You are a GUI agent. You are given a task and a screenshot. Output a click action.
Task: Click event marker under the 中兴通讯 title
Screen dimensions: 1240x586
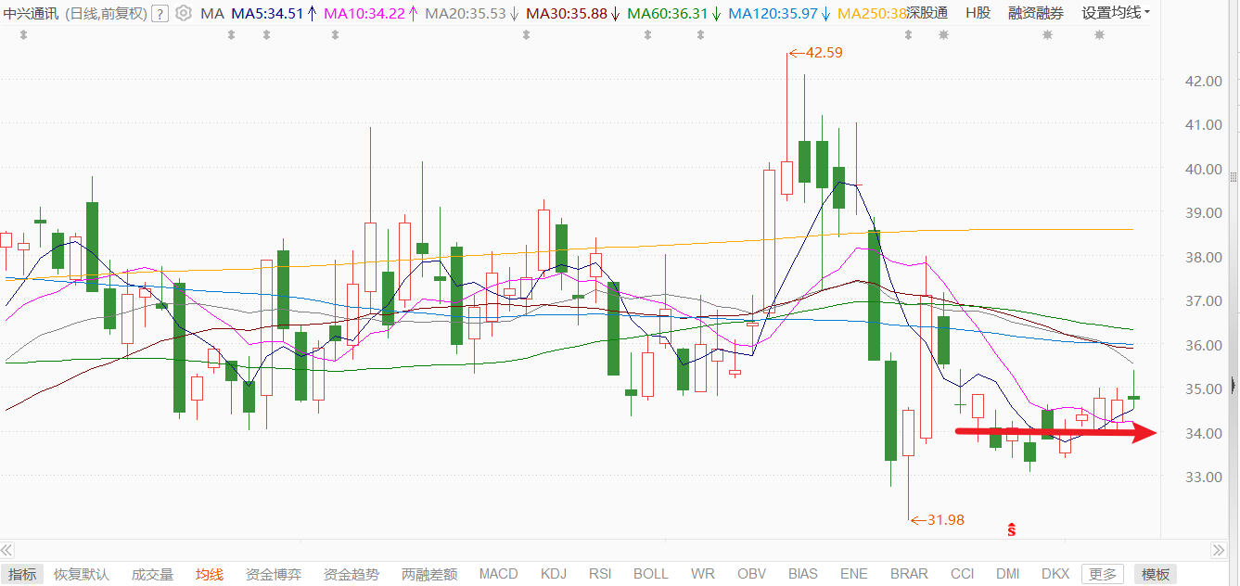(23, 35)
